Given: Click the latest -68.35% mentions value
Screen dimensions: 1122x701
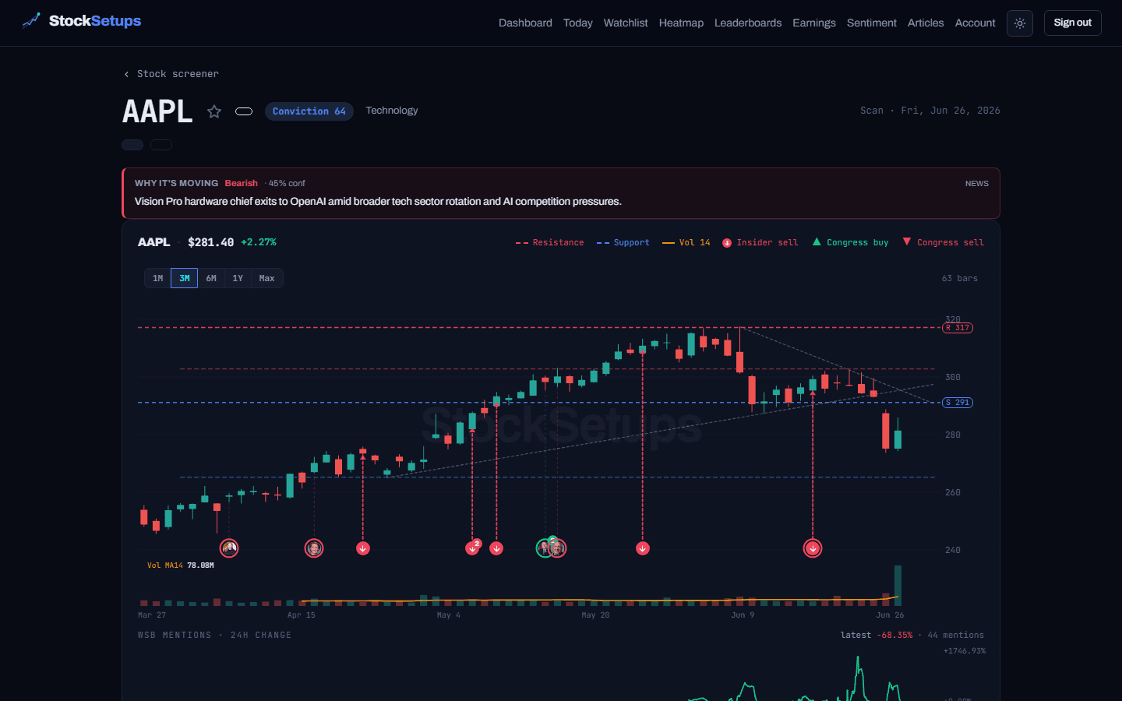Looking at the screenshot, I should (877, 636).
